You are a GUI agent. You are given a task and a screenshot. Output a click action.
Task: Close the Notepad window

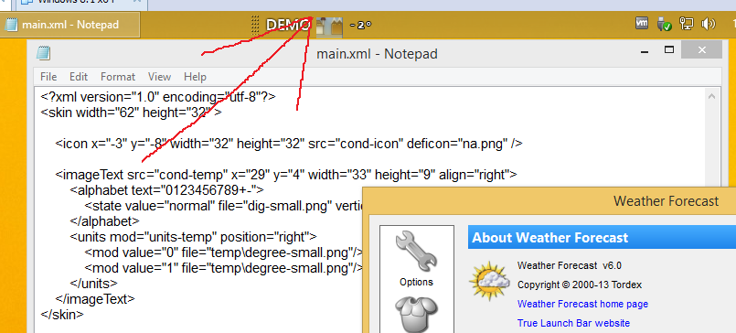coord(702,49)
